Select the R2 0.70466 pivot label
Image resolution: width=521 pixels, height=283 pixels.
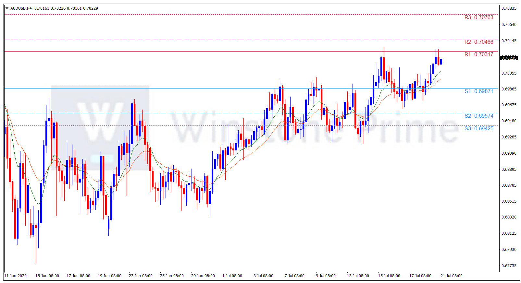tap(478, 42)
